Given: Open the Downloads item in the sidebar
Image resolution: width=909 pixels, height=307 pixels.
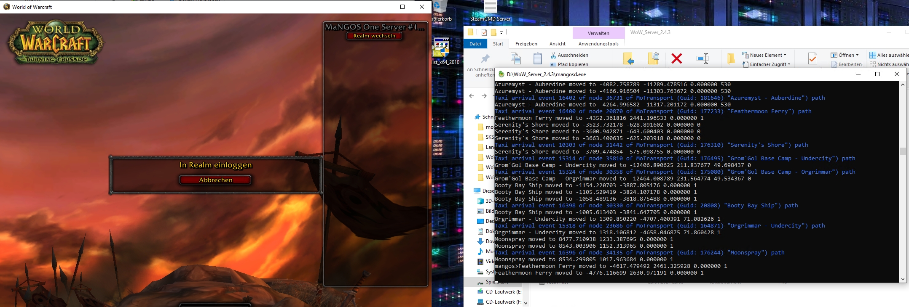Looking at the screenshot, I should coord(485,241).
